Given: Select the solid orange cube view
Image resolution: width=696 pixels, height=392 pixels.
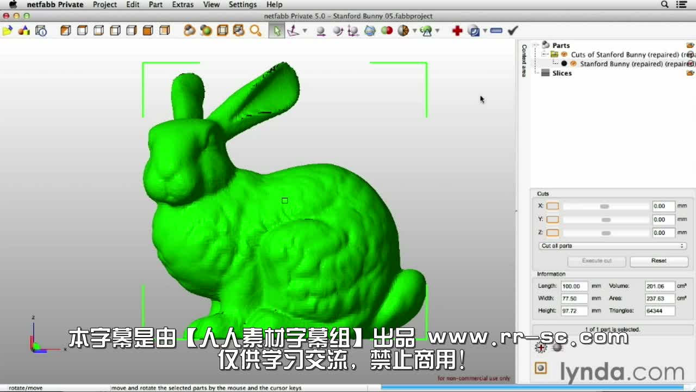Looking at the screenshot, I should [148, 30].
